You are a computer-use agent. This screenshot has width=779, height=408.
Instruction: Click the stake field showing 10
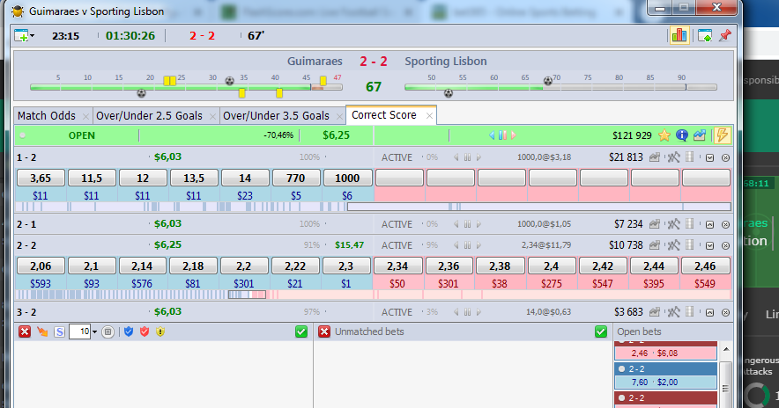click(79, 331)
